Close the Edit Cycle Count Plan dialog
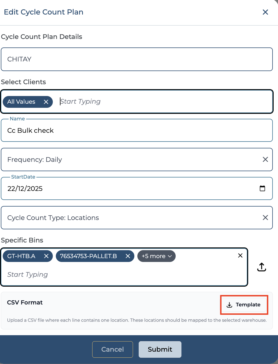 point(265,12)
